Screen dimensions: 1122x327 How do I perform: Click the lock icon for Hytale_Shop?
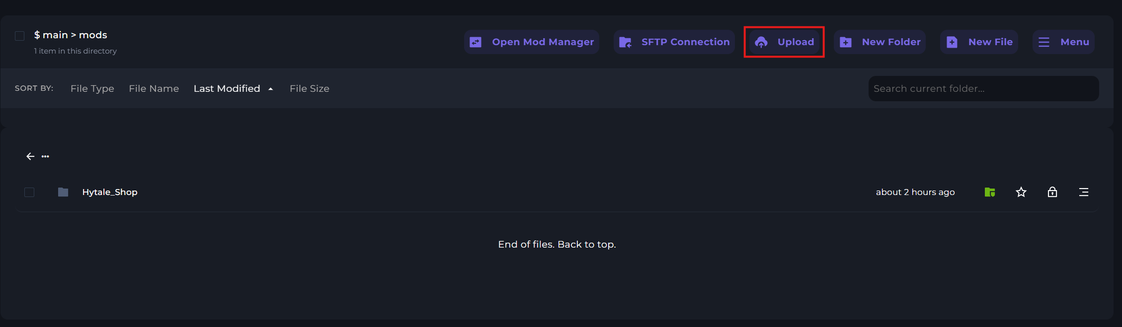point(1052,192)
